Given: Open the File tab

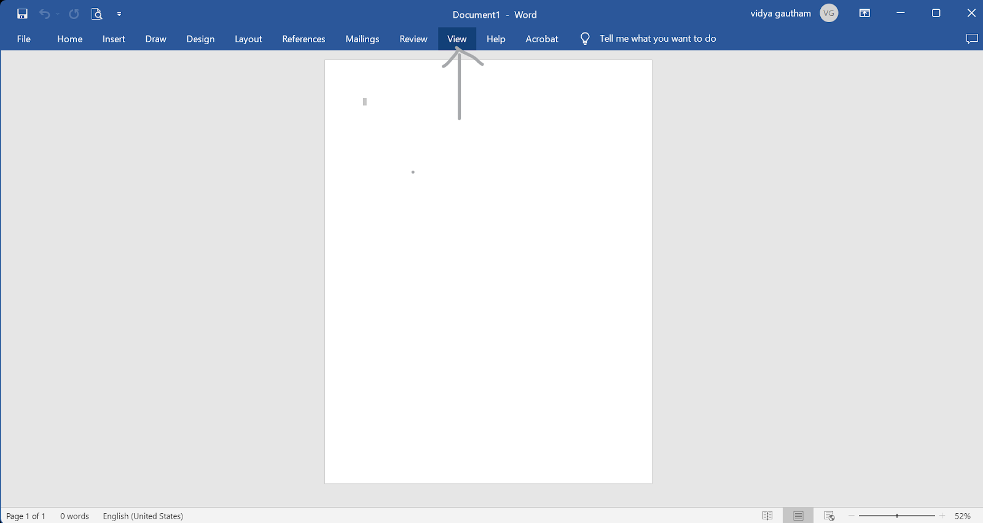Looking at the screenshot, I should (24, 39).
